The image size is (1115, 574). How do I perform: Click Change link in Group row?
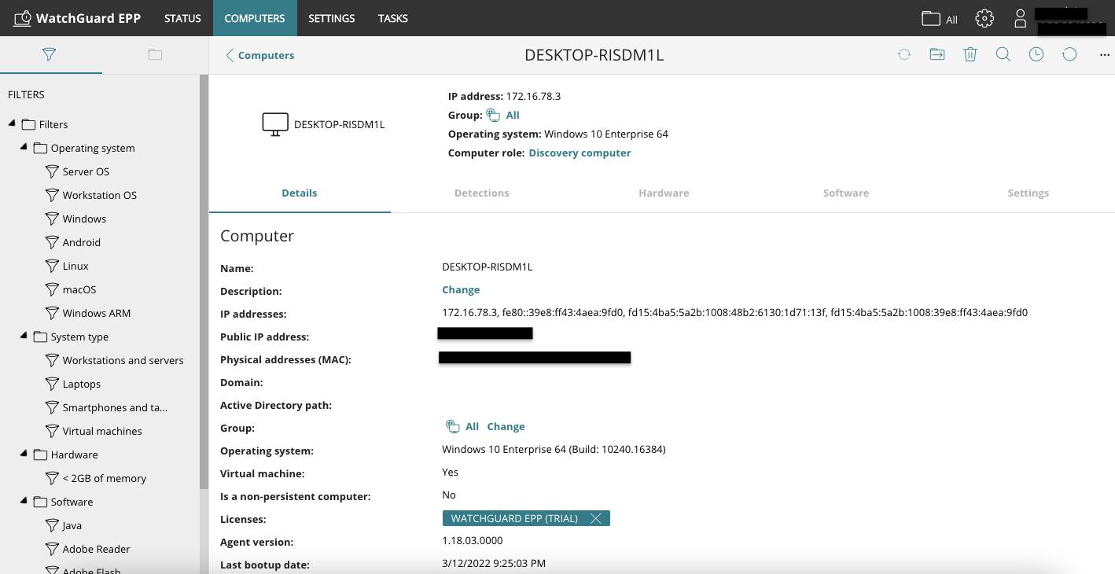[506, 426]
